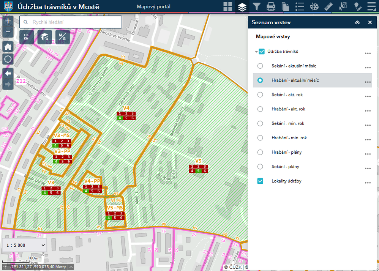The width and height of the screenshot is (379, 271).
Task: Uncheck the Údržba trávníků layer checkbox
Action: [x=261, y=52]
